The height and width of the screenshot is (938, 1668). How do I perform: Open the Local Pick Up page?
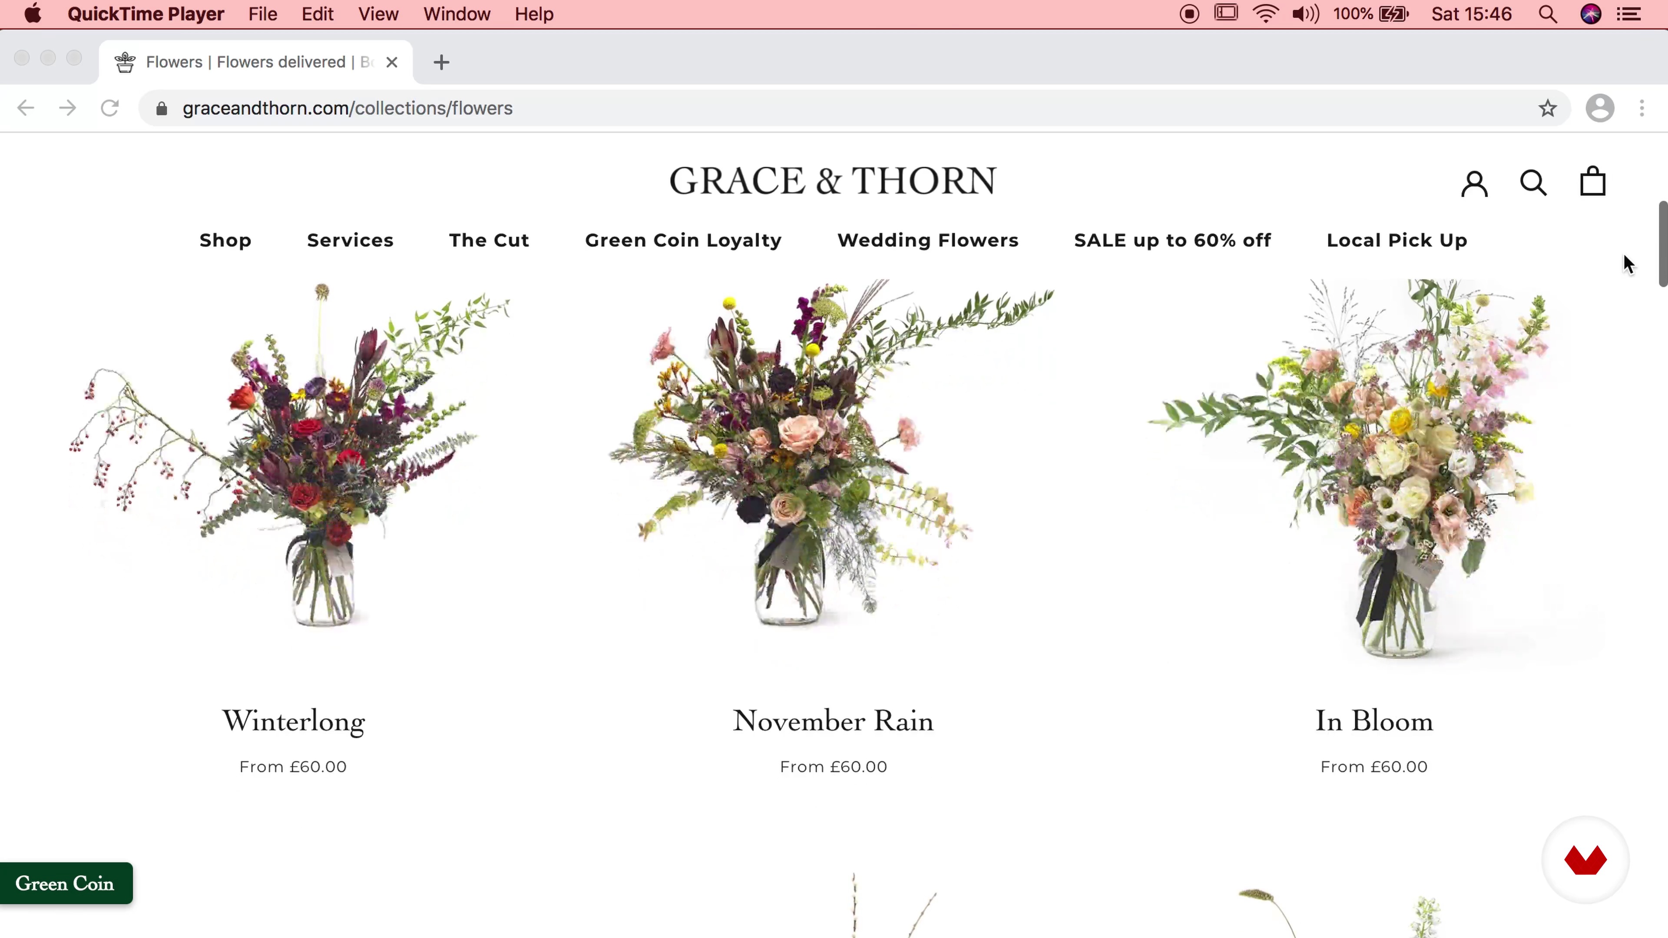coord(1397,240)
